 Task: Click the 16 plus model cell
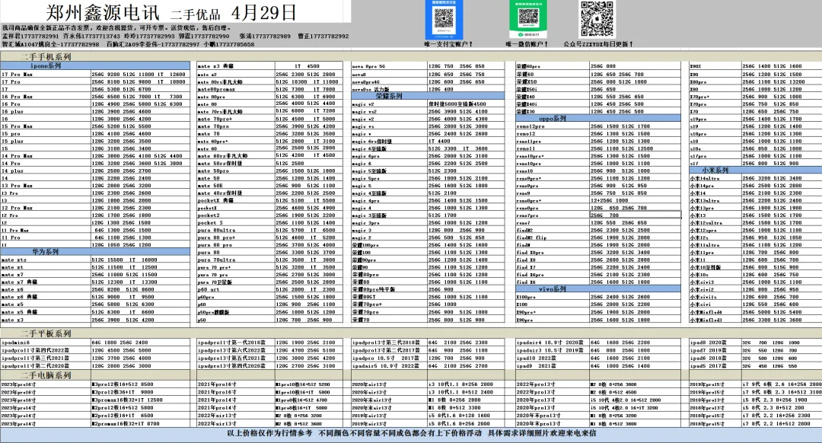46,112
